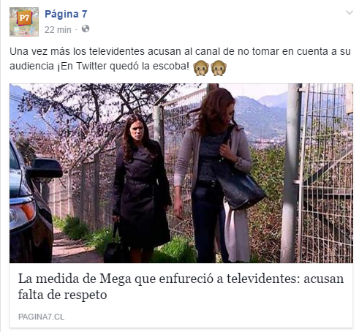Click the link card white footer area
The height and width of the screenshot is (332, 359).
181,295
